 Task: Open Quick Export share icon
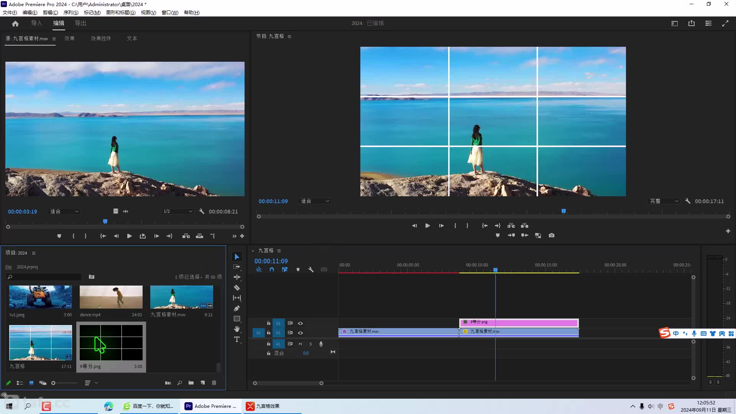tap(692, 23)
